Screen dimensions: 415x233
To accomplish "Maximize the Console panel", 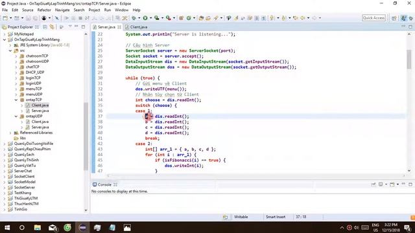I will 410,184.
